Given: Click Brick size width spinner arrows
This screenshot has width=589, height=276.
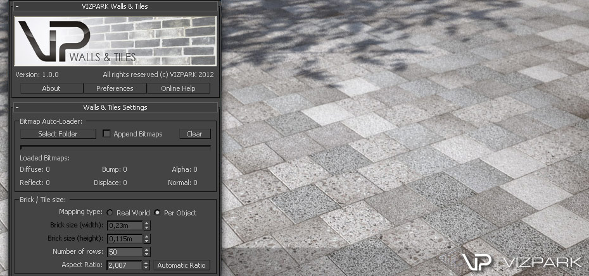Looking at the screenshot, I should (x=146, y=225).
